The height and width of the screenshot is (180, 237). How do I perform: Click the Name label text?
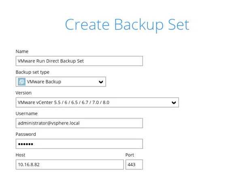(x=22, y=51)
